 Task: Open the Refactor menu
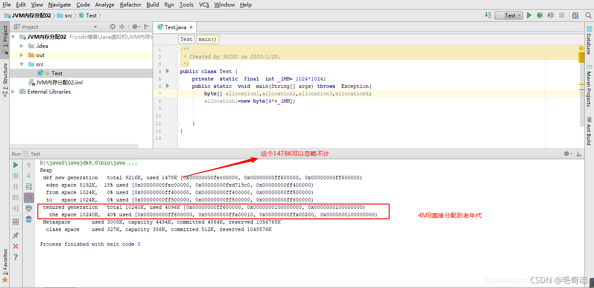[130, 4]
